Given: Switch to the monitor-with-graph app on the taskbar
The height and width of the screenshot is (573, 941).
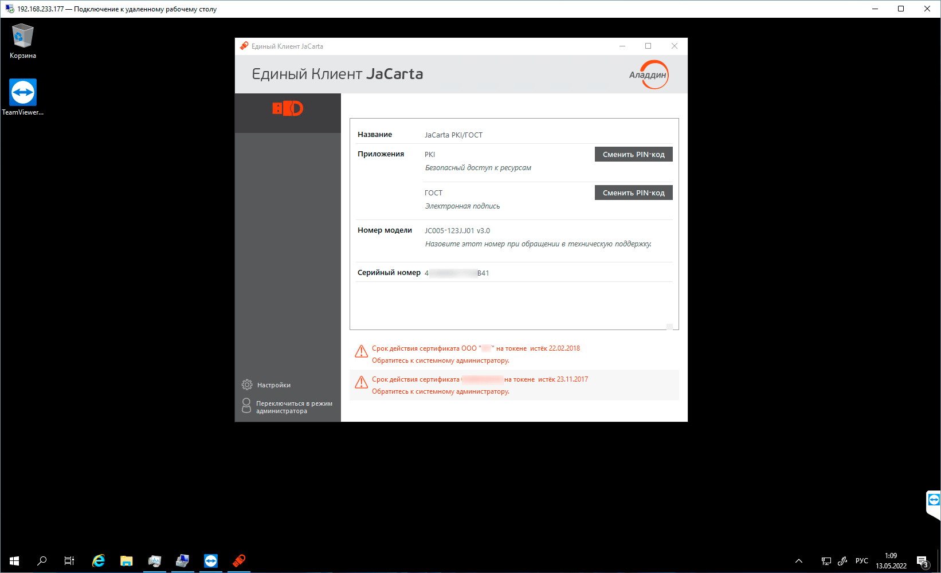Looking at the screenshot, I should (155, 561).
